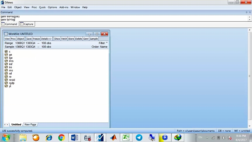The width and height of the screenshot is (252, 142).
Task: Open the Object menu
Action: click(x=18, y=7)
